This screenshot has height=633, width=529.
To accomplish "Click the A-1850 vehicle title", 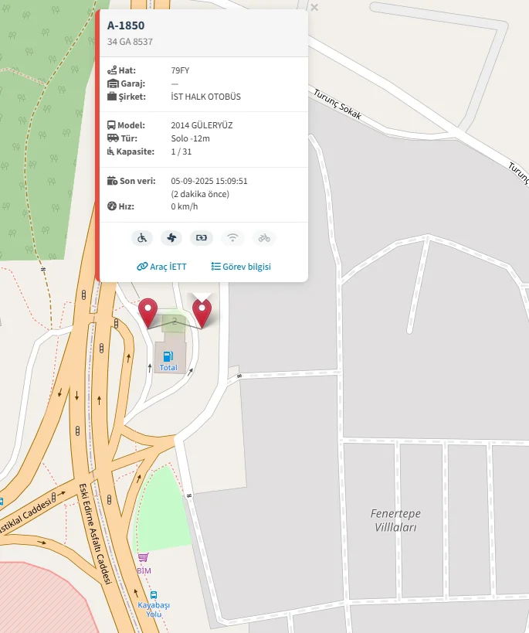I will (126, 26).
